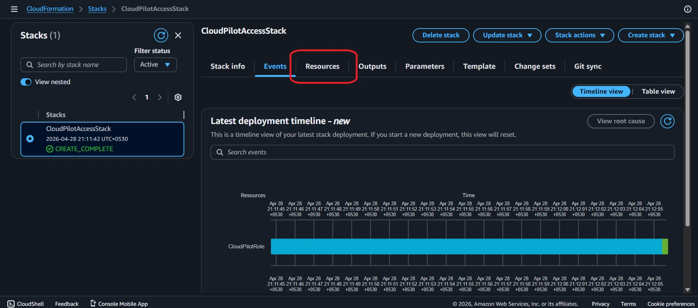The height and width of the screenshot is (308, 698).
Task: Open the Parameters tab
Action: (425, 66)
